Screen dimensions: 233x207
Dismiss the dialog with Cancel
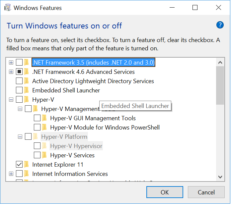(x=206, y=192)
